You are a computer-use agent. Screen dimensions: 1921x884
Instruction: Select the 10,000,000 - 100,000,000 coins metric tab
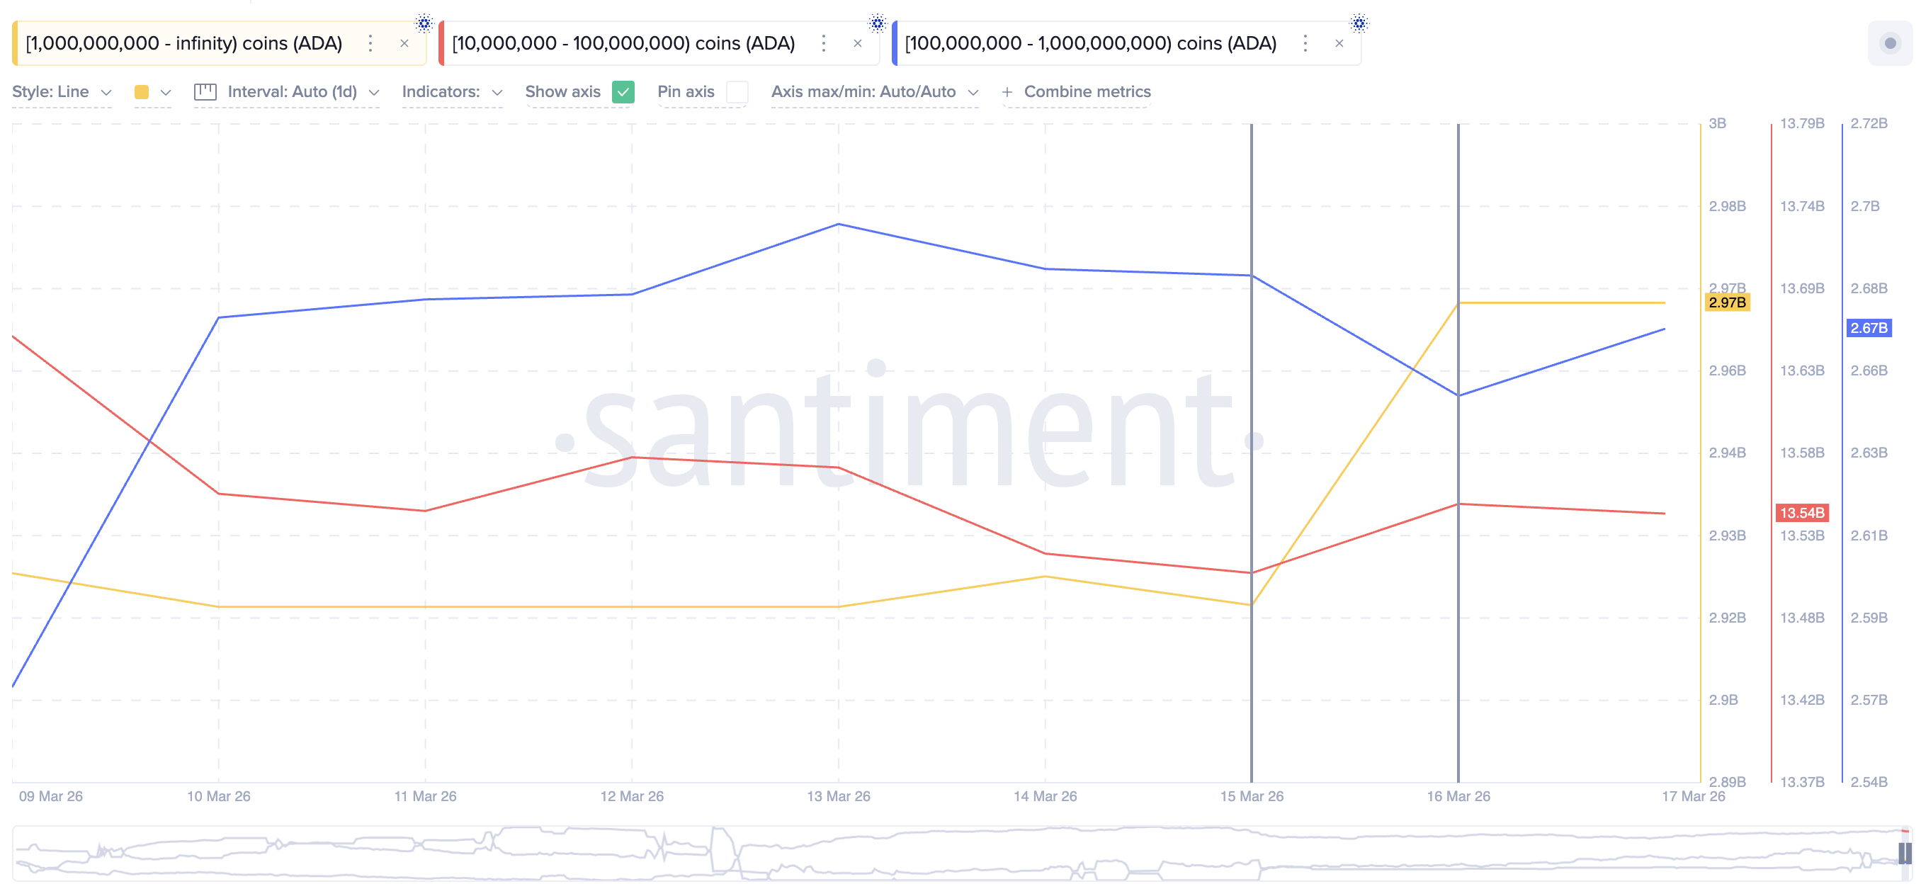[x=623, y=43]
